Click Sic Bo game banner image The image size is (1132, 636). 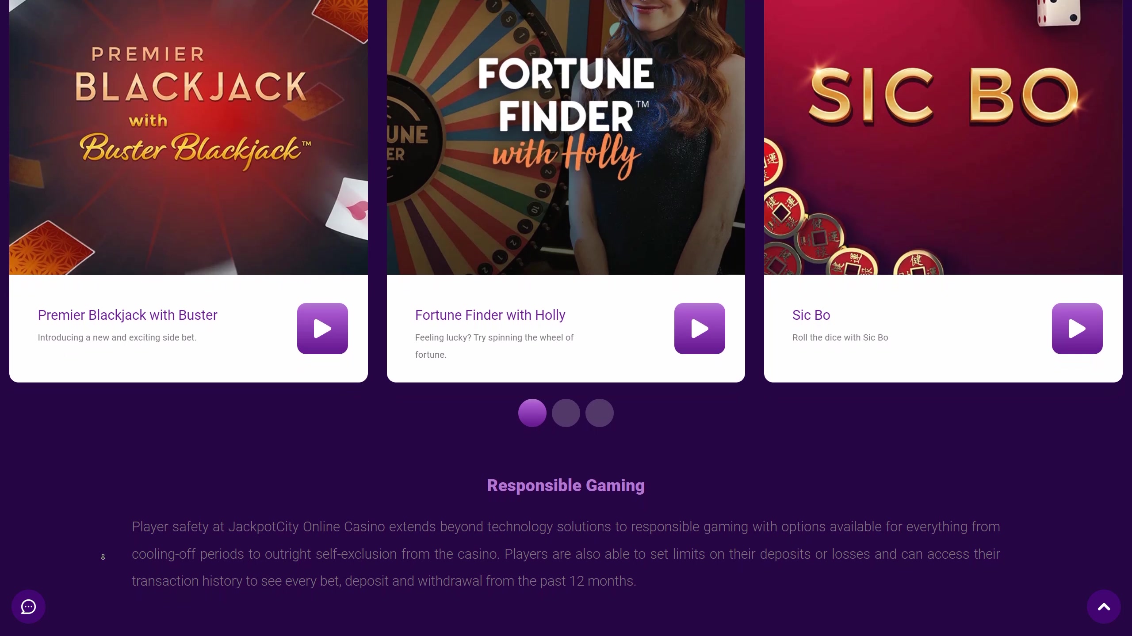(x=943, y=137)
